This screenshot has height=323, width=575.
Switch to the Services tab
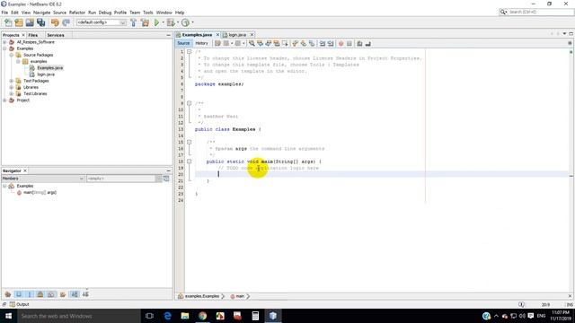click(56, 35)
